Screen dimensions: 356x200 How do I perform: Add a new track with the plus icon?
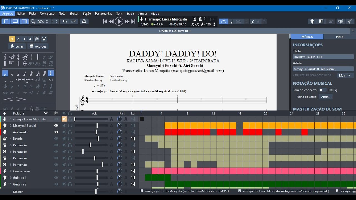pyautogui.click(x=4, y=113)
